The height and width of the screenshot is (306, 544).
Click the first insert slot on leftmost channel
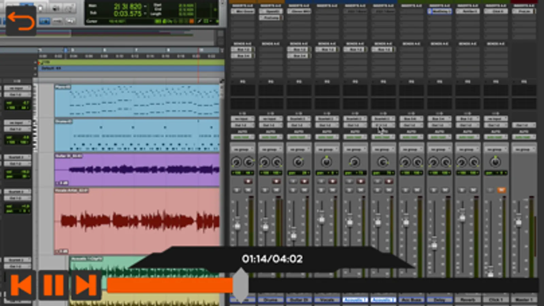point(243,11)
